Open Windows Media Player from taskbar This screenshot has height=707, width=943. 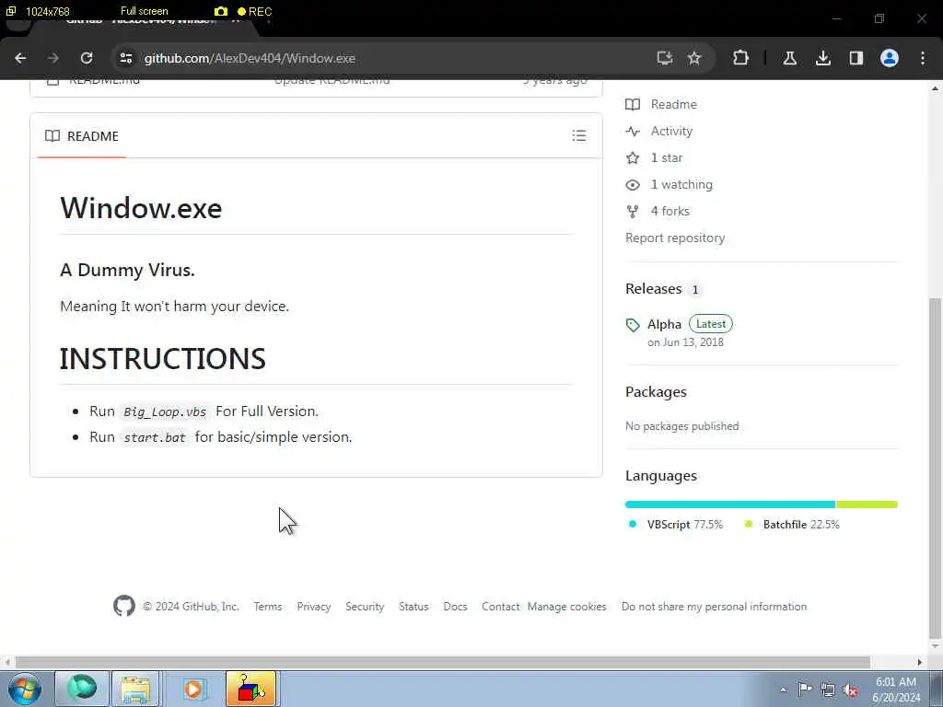tap(193, 689)
